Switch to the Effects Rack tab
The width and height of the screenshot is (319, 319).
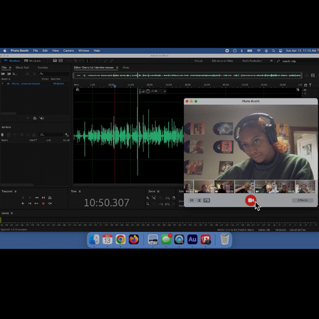[22, 68]
